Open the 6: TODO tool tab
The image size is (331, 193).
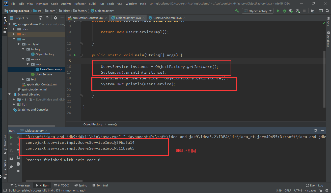point(62,185)
